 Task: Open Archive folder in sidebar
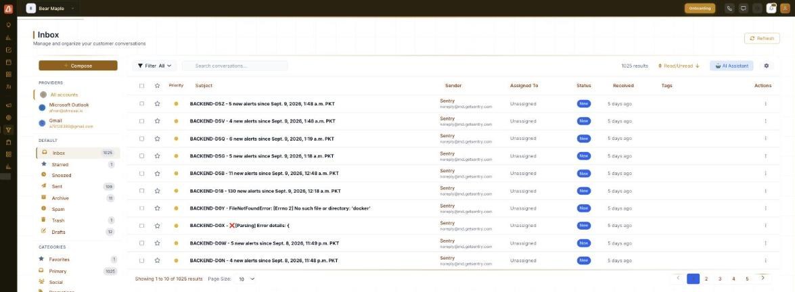click(x=76, y=198)
